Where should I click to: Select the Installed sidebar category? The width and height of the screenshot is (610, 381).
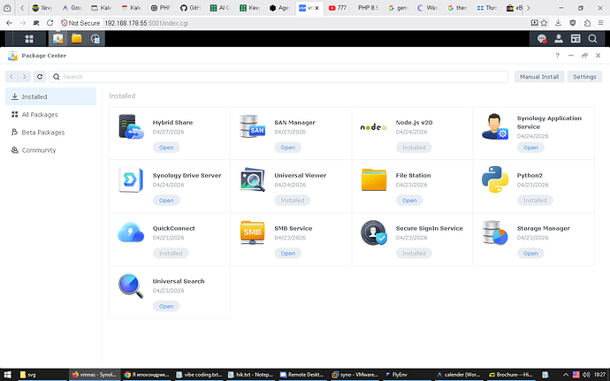(50, 96)
